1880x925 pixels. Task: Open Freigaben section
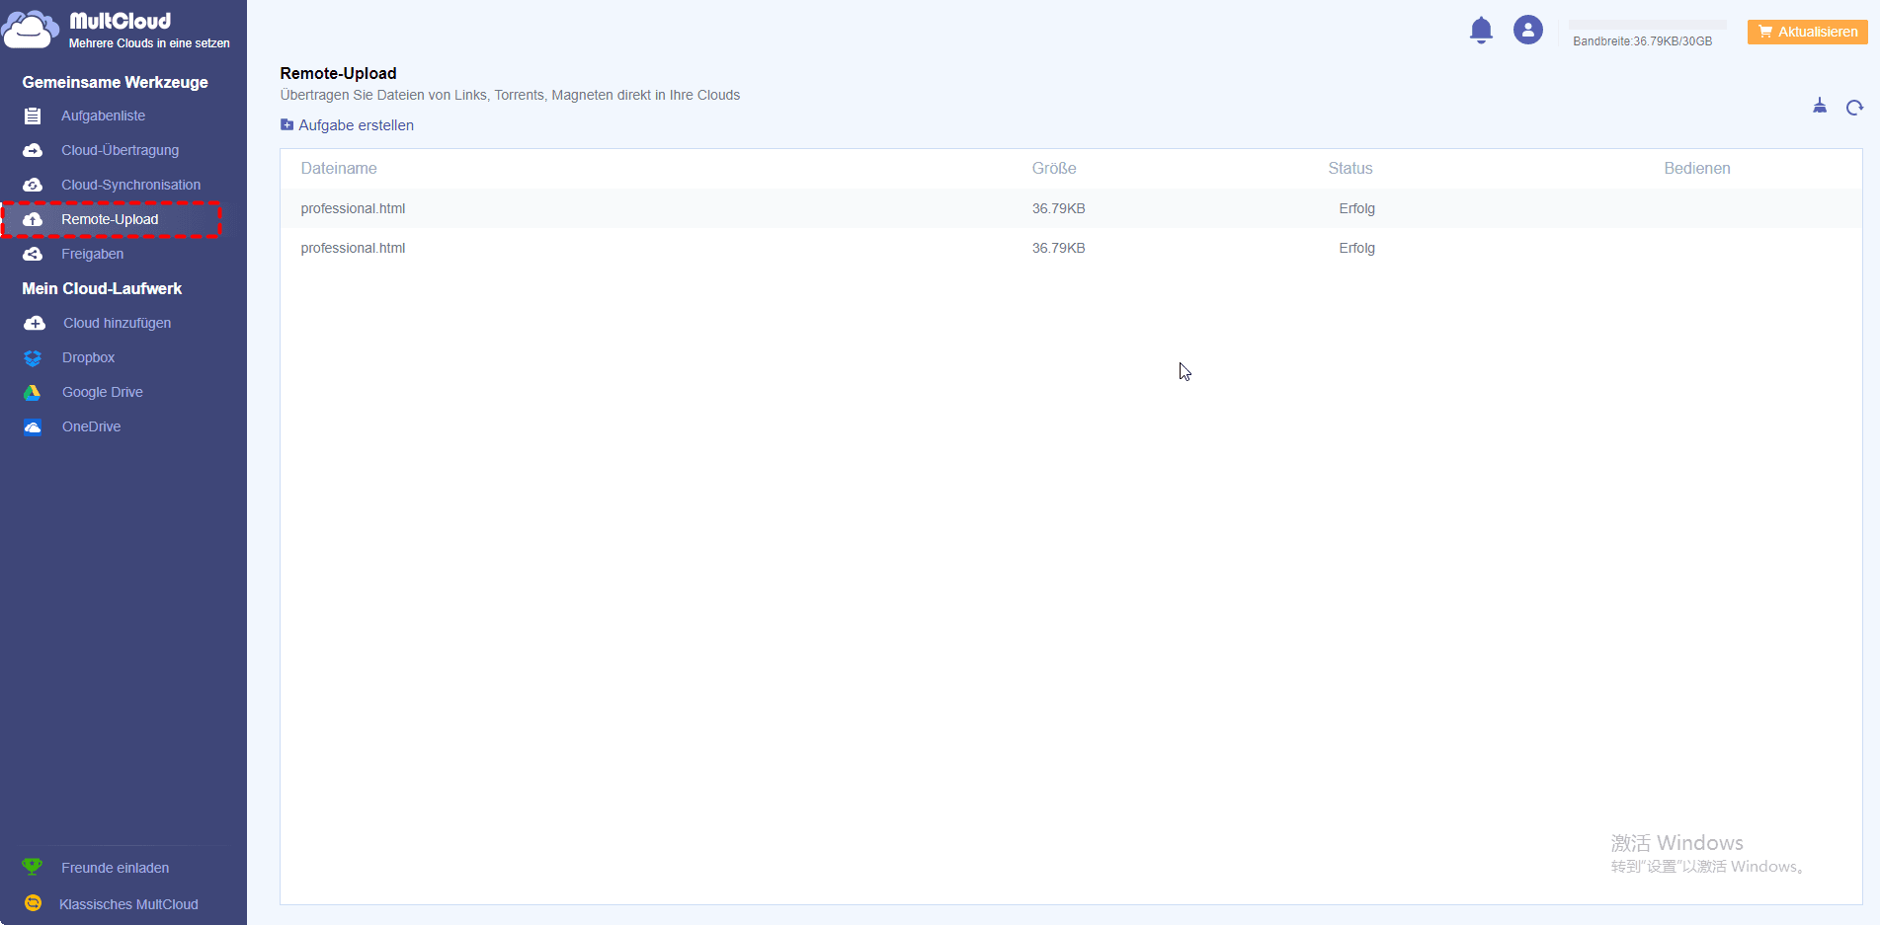(93, 254)
